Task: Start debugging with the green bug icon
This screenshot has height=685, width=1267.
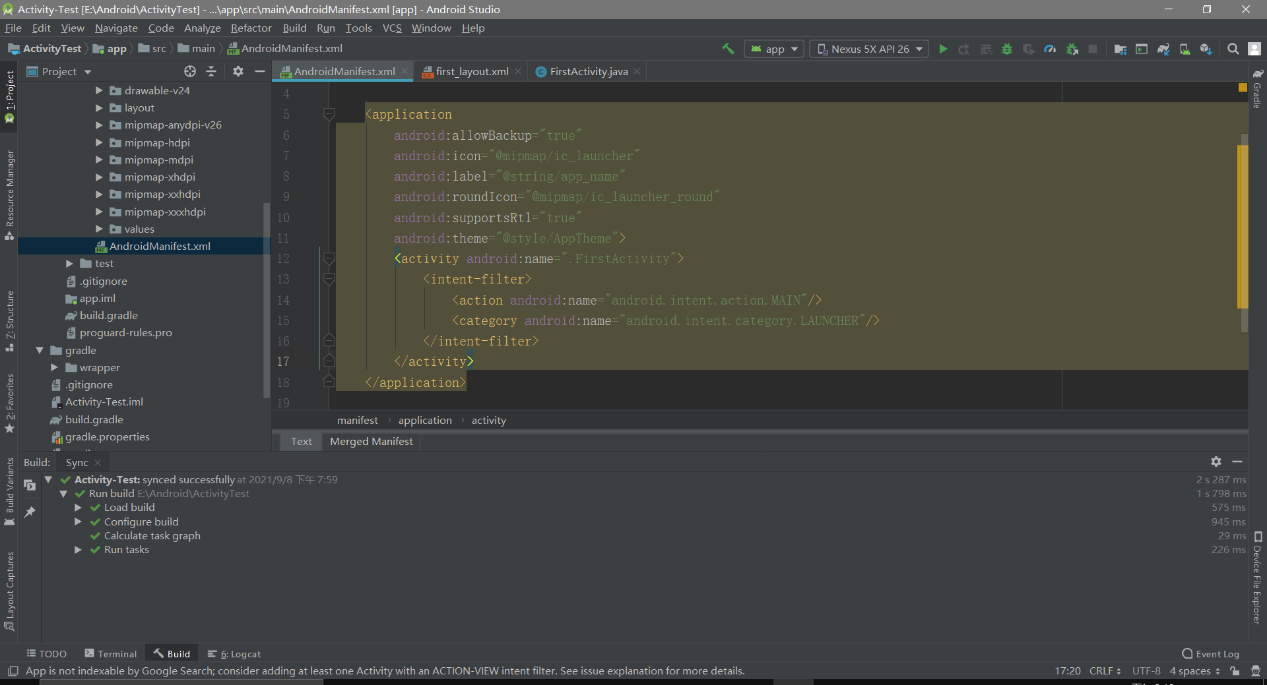Action: [1007, 49]
